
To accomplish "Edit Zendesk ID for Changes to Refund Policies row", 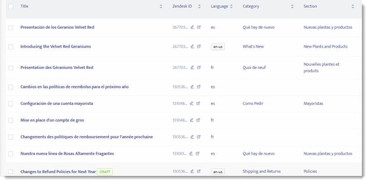I will [x=192, y=171].
